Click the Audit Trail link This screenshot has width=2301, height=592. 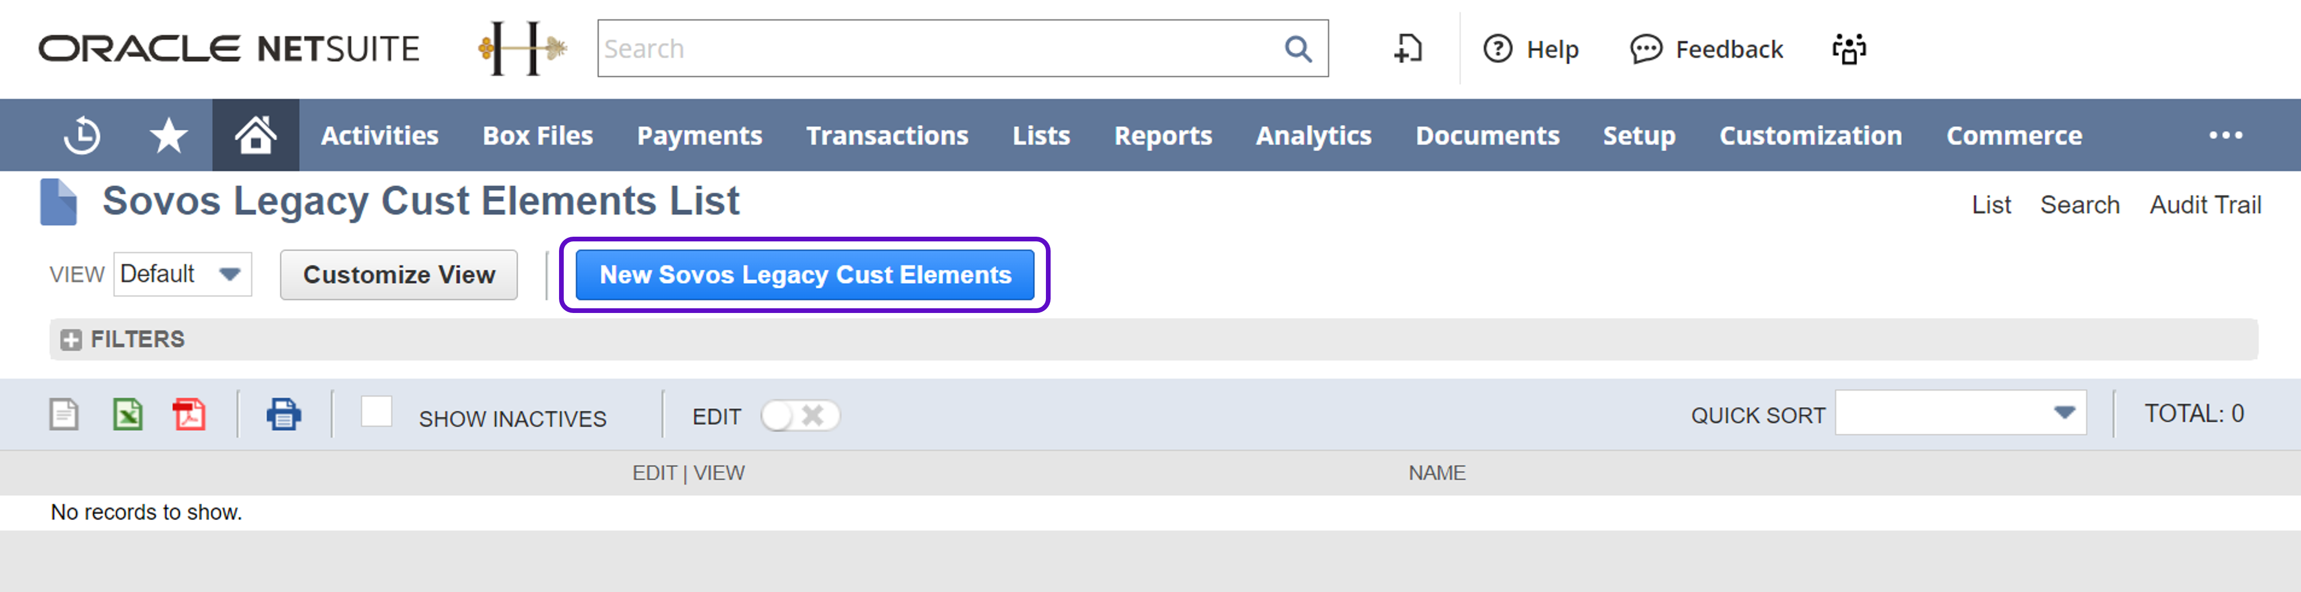2204,205
